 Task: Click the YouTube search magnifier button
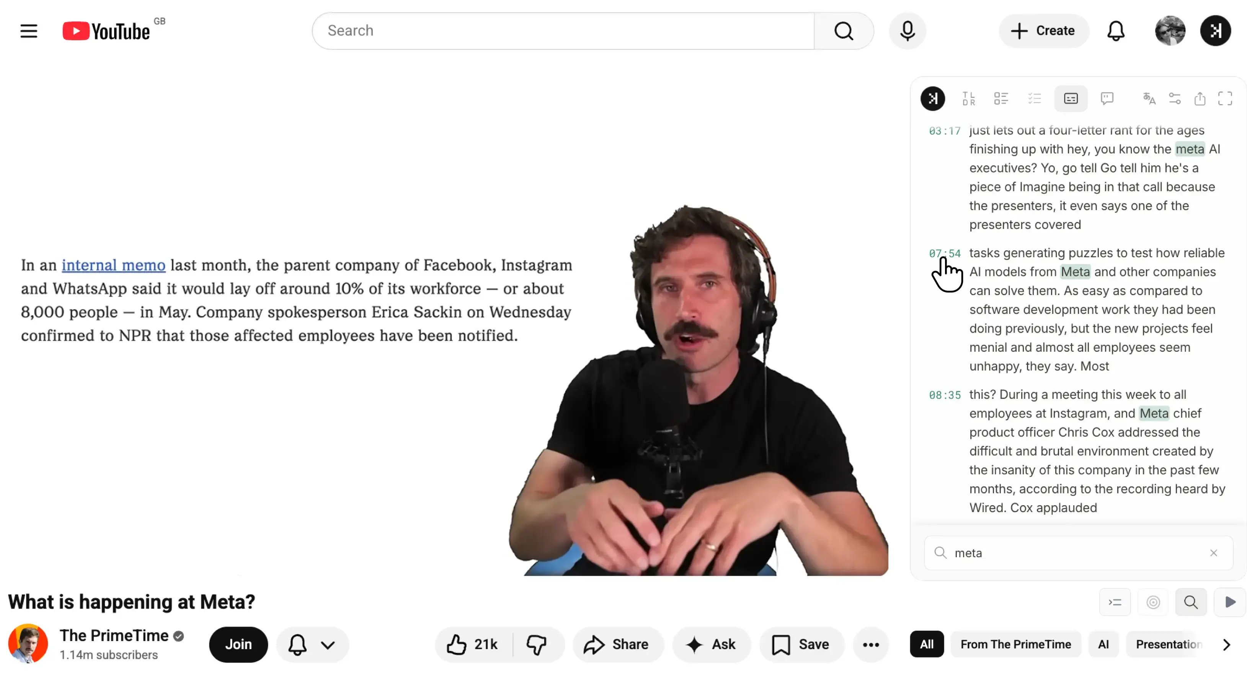click(x=844, y=31)
